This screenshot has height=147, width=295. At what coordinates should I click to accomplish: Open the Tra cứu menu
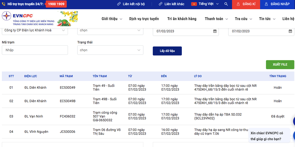click(x=243, y=19)
